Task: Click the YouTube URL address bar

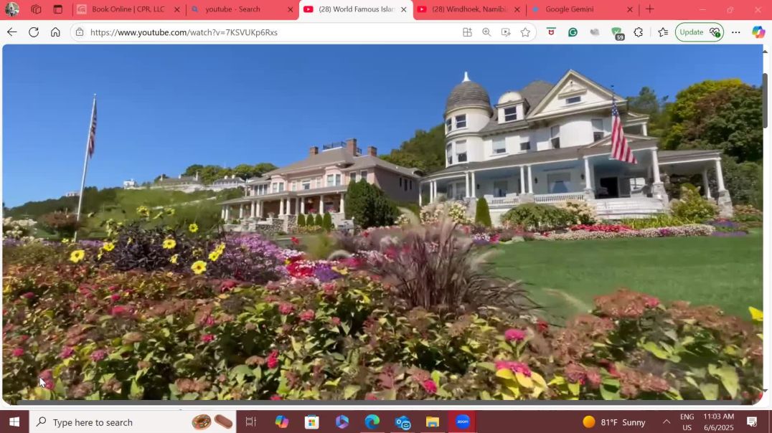Action: (270, 32)
